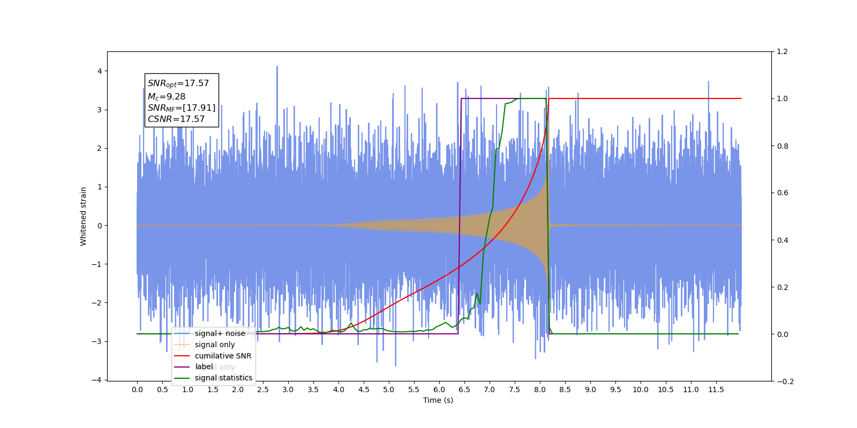The image size is (857, 428).
Task: Click the 'cumilative SNR' legend label
Action: [x=223, y=356]
